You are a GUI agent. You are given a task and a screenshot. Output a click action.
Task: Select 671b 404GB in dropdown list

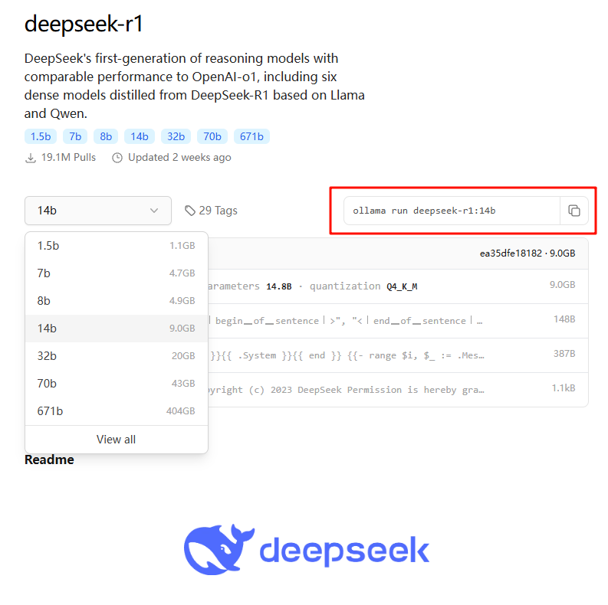(117, 410)
